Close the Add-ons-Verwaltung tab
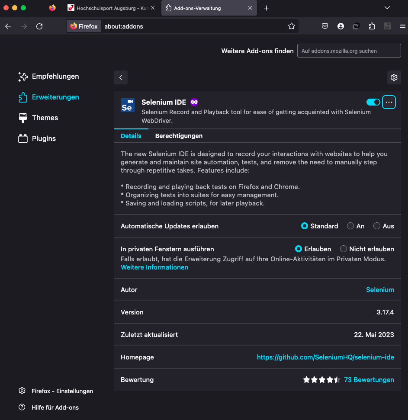 tap(250, 8)
